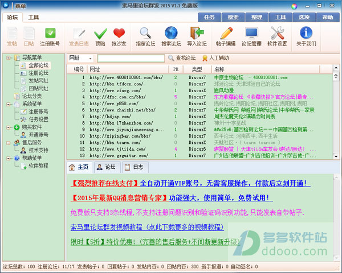Click the 回帖 reply toolbar icon
This screenshot has height=273, width=342.
coord(29,36)
